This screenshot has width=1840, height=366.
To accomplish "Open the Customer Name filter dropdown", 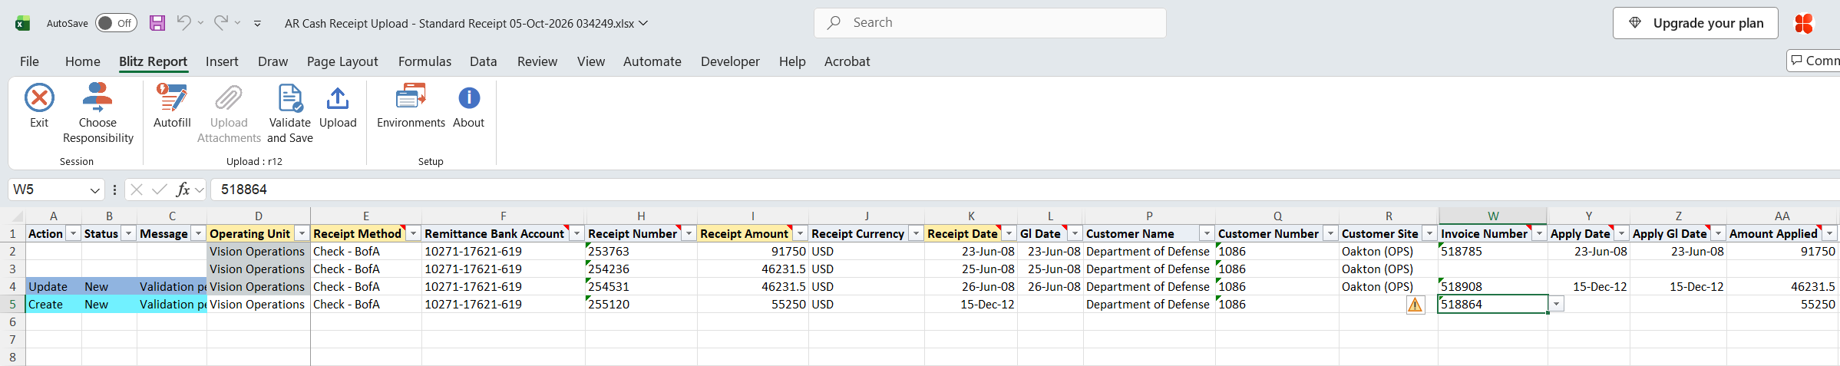I will pyautogui.click(x=1207, y=234).
